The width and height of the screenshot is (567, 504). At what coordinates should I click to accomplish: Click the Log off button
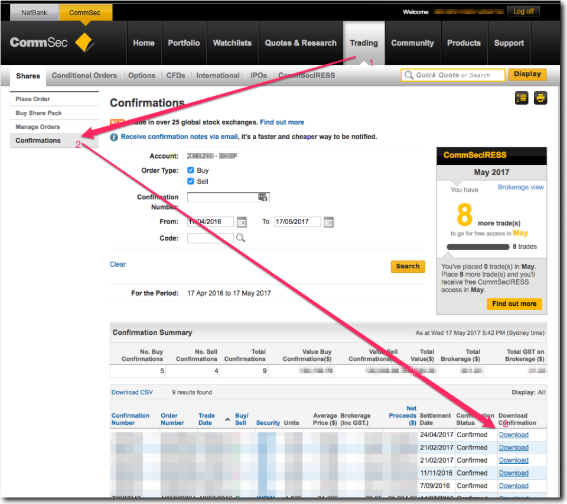pyautogui.click(x=523, y=11)
